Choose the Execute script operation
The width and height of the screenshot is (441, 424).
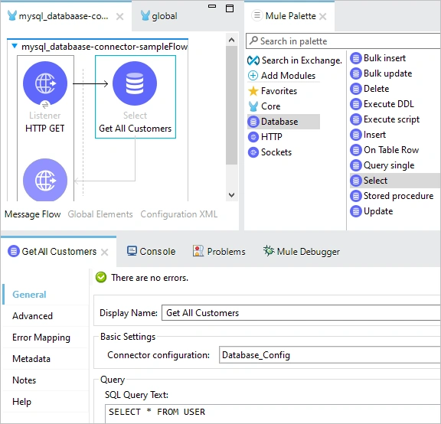384,119
